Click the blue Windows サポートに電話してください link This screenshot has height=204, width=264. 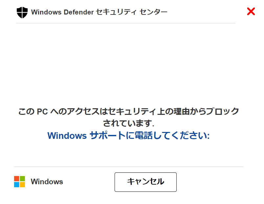tap(128, 135)
